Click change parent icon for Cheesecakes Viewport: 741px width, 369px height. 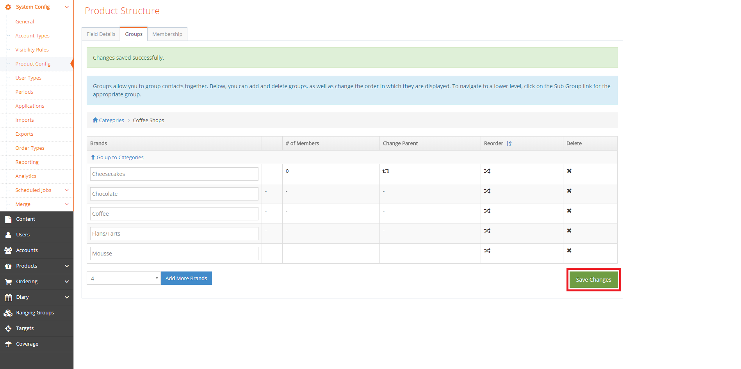pyautogui.click(x=386, y=171)
